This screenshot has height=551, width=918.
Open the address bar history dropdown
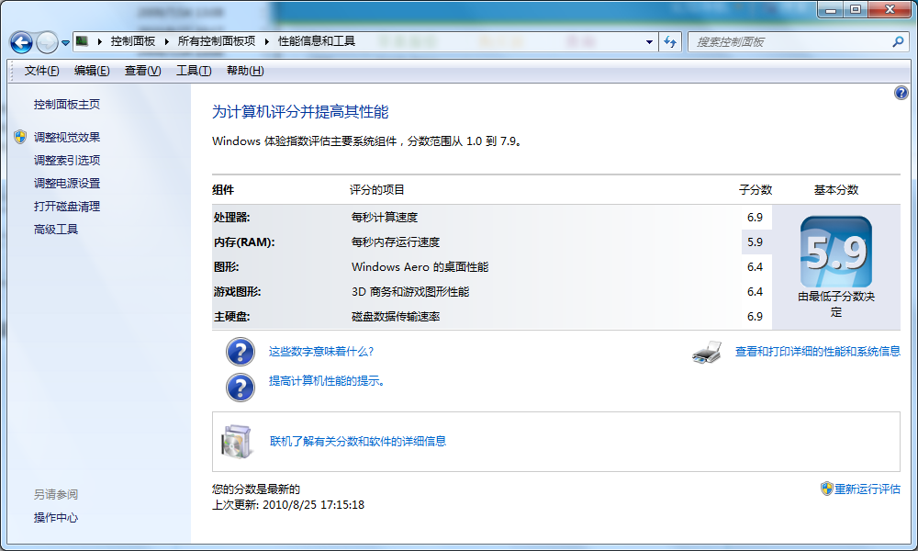coord(649,42)
